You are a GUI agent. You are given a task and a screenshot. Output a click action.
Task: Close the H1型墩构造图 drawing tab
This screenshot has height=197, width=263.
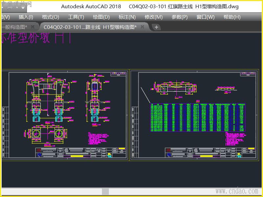(x=142, y=27)
